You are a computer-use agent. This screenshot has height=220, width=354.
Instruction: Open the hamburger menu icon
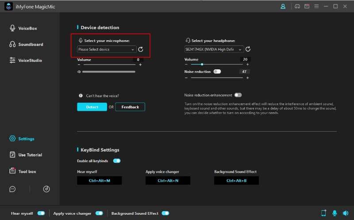click(316, 6)
